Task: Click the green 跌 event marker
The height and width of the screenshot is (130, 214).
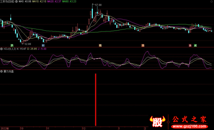Action: coord(12,45)
